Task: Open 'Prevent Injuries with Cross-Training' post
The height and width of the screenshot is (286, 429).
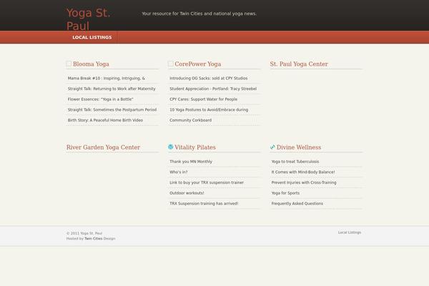Action: click(x=304, y=182)
